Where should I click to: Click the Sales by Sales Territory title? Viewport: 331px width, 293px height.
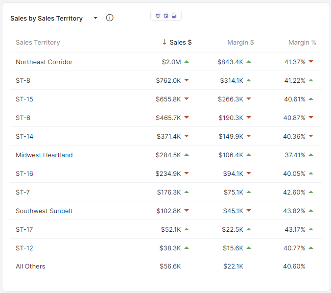click(47, 18)
